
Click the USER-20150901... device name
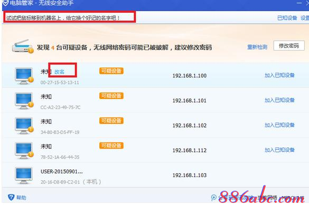(61, 172)
